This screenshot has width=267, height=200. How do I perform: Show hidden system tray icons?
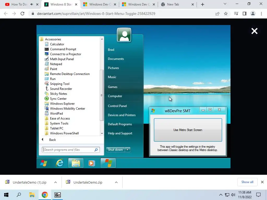[x=221, y=195]
